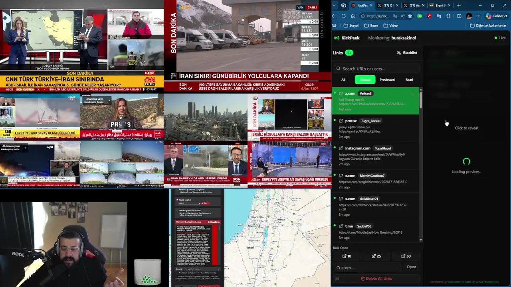Toggle the Alert sound checkbox
This screenshot has height=287, width=511.
[177, 200]
